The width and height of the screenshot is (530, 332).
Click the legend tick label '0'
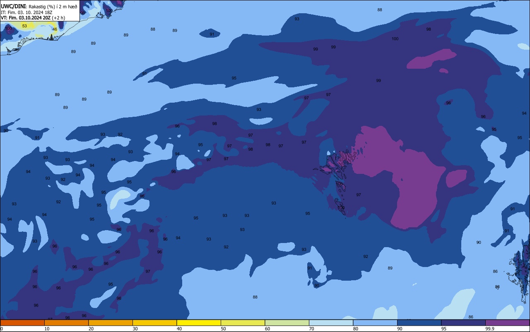2,329
